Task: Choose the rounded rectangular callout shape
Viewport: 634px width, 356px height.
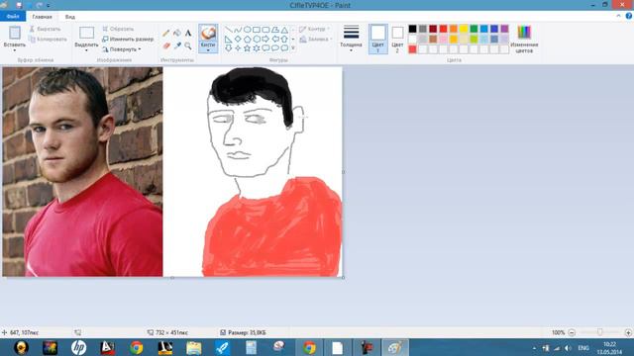Action: tap(265, 48)
